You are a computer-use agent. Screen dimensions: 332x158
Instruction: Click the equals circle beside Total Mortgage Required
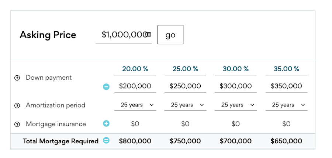click(106, 140)
